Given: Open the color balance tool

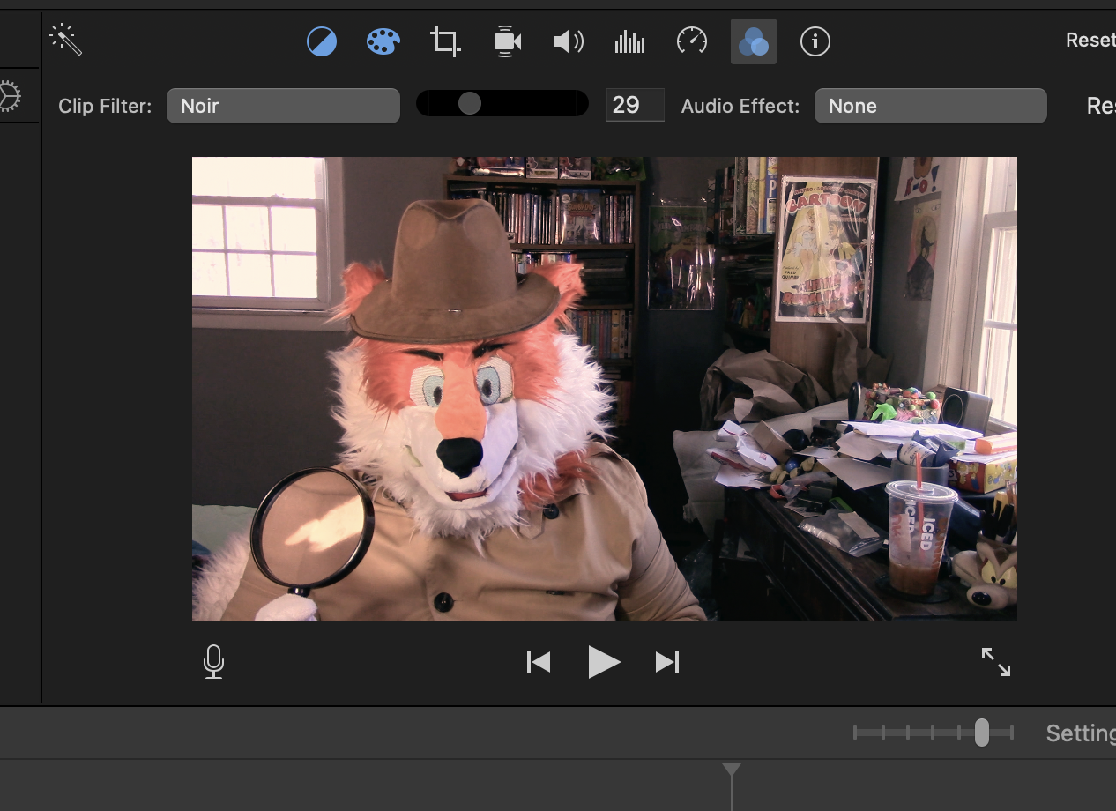Looking at the screenshot, I should [322, 41].
